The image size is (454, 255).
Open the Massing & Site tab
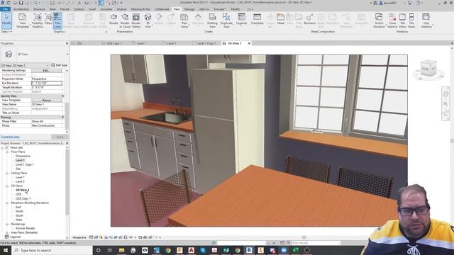coord(140,9)
